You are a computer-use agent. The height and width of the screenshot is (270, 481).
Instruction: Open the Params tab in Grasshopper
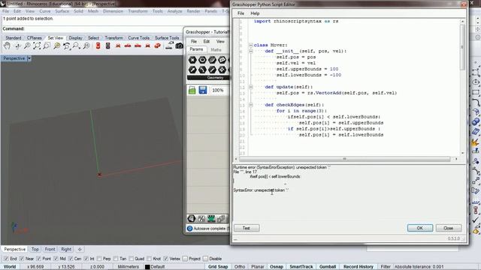(196, 49)
